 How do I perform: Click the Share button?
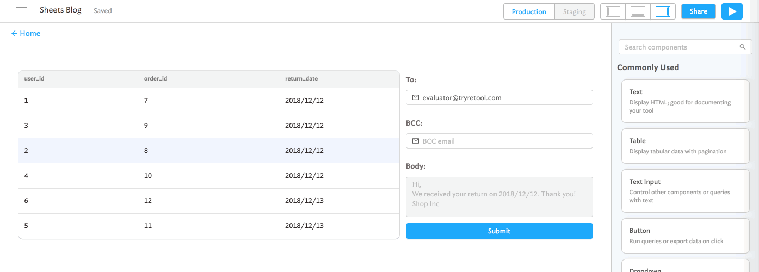[698, 11]
